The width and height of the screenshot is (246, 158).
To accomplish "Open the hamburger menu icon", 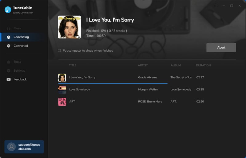I will click(216, 6).
